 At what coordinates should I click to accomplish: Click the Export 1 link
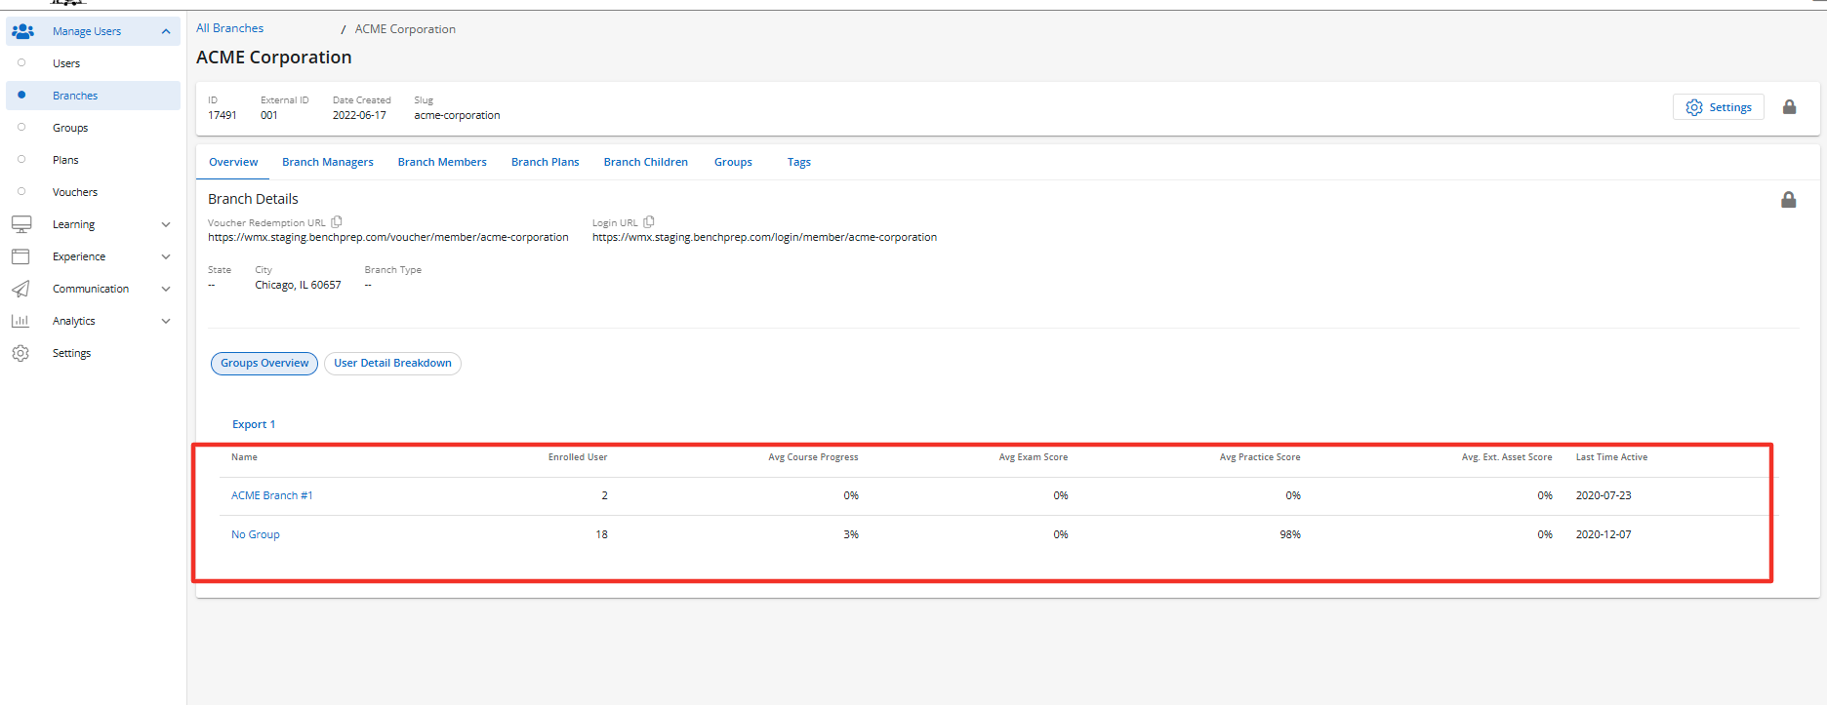click(x=254, y=424)
